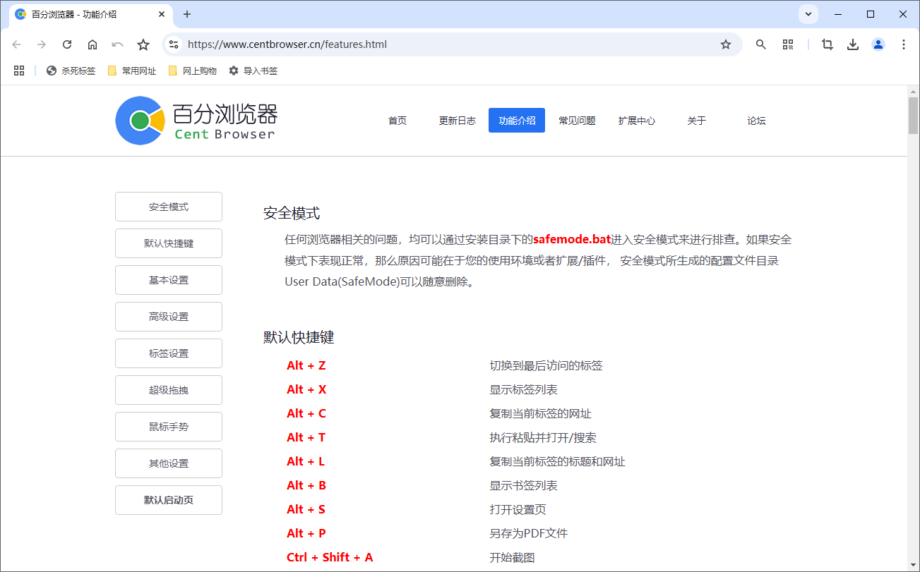Go to the browser home page
The width and height of the screenshot is (920, 572).
click(92, 44)
